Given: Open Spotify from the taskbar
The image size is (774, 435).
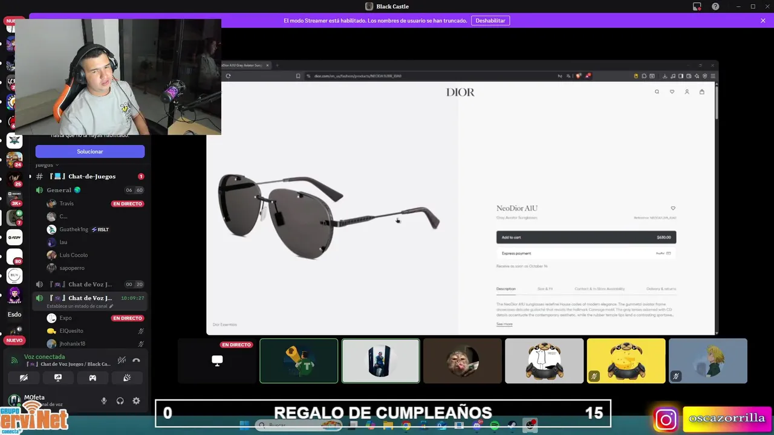Looking at the screenshot, I should click(495, 425).
